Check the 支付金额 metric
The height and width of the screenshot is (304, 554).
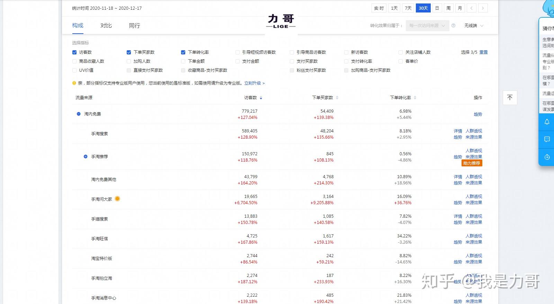238,61
